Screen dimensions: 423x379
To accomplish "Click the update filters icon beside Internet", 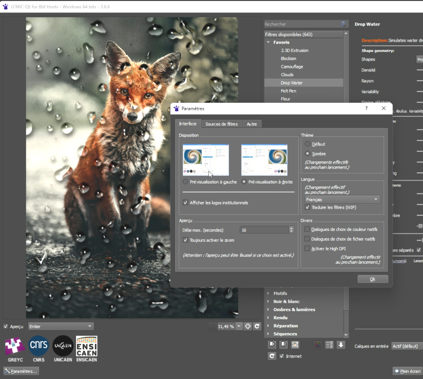I will coord(272,356).
